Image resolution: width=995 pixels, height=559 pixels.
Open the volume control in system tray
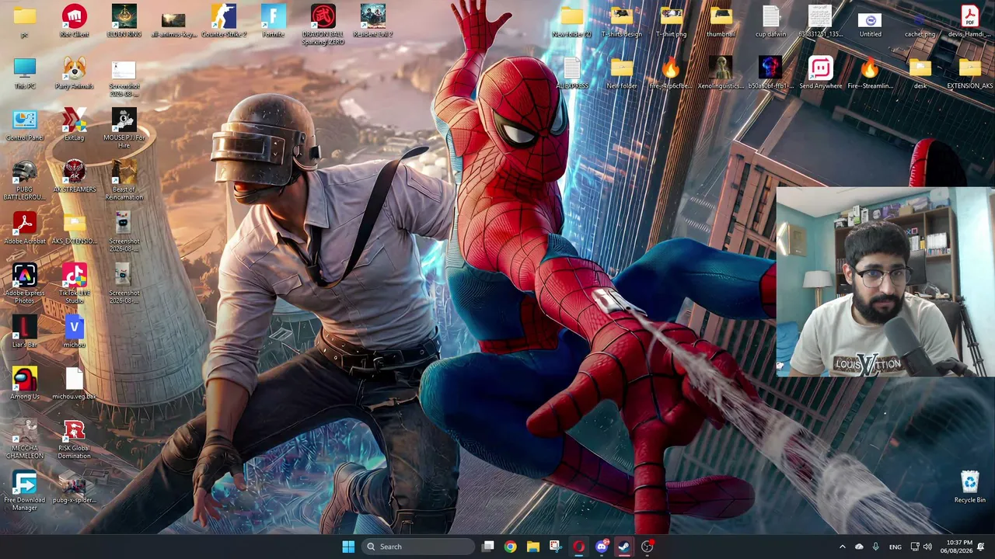927,547
